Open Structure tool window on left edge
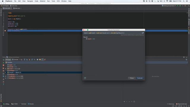Image resolution: width=190 pixels, height=107 pixels. [x=1, y=12]
